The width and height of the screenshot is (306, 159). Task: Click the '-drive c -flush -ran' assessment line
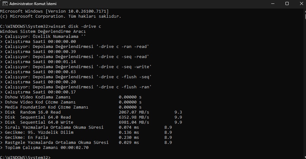(x=76, y=87)
